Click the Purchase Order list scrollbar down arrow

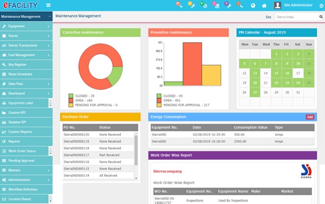[x=136, y=178]
